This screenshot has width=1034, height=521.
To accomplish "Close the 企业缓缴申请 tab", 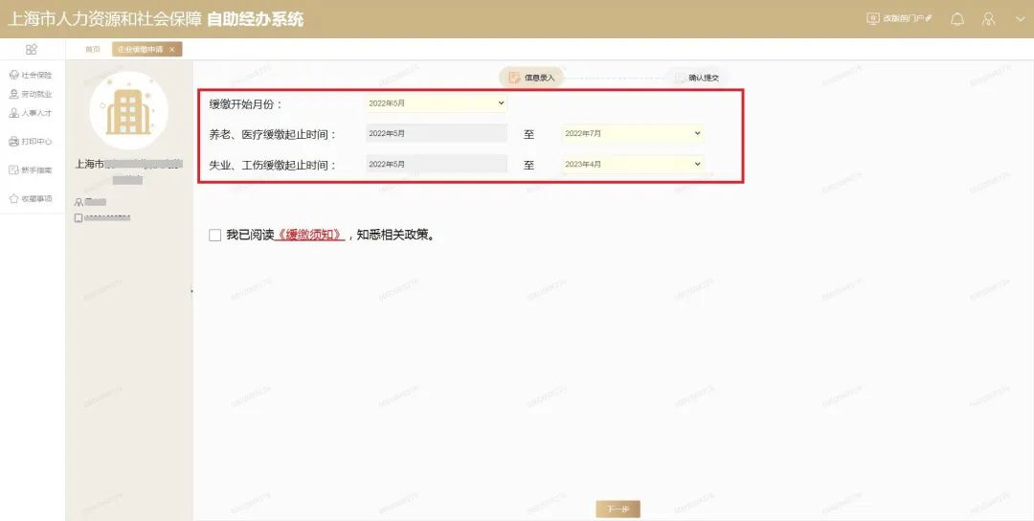I will click(x=172, y=50).
